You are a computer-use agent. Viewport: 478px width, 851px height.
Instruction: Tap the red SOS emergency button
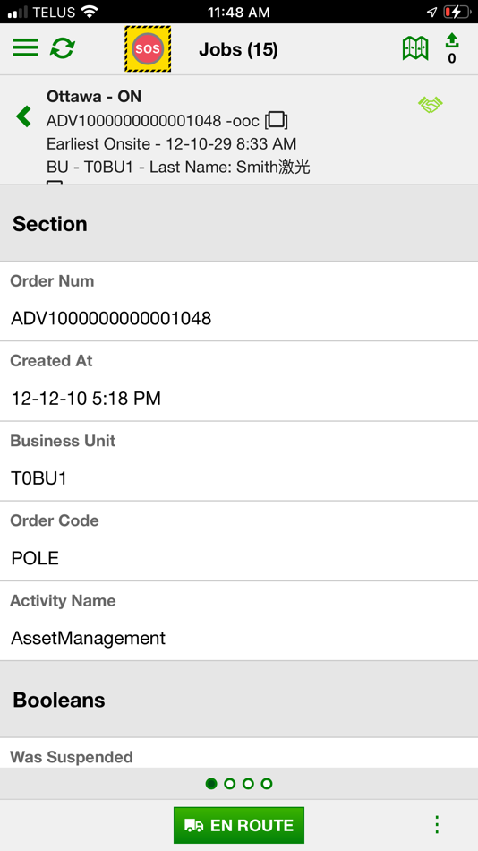coord(148,49)
